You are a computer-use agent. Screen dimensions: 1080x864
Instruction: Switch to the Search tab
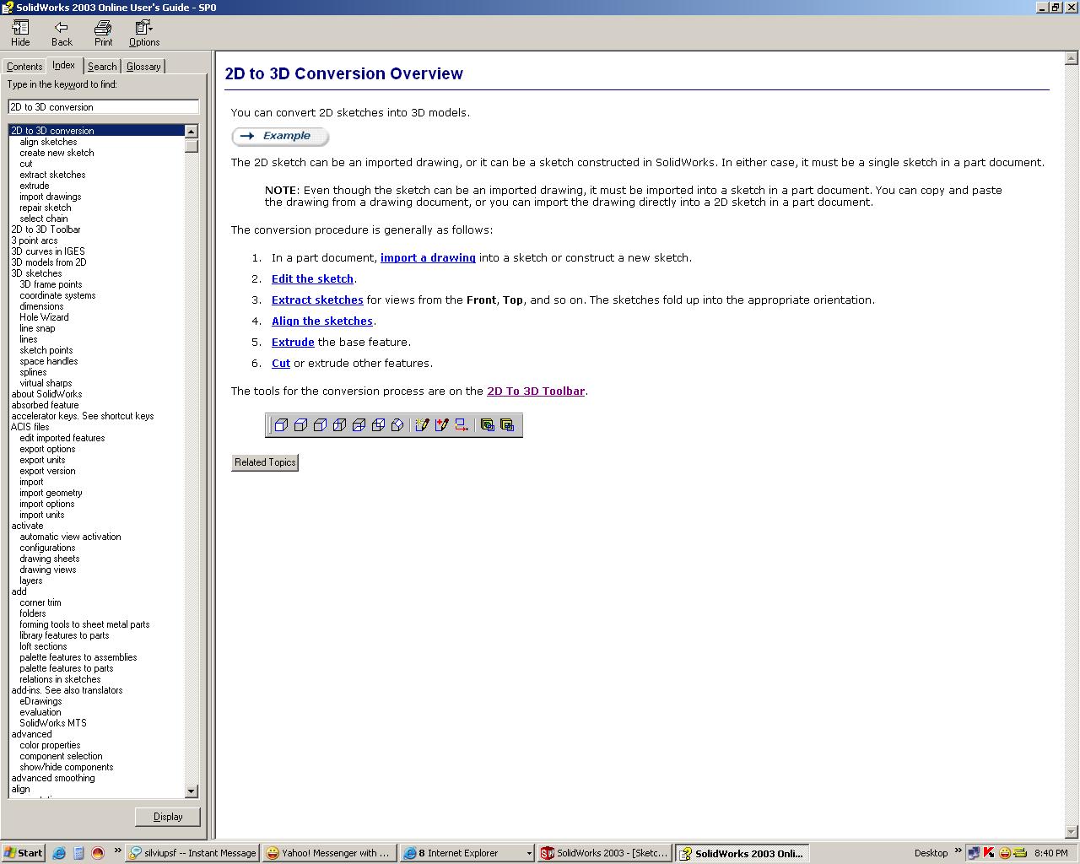click(102, 67)
